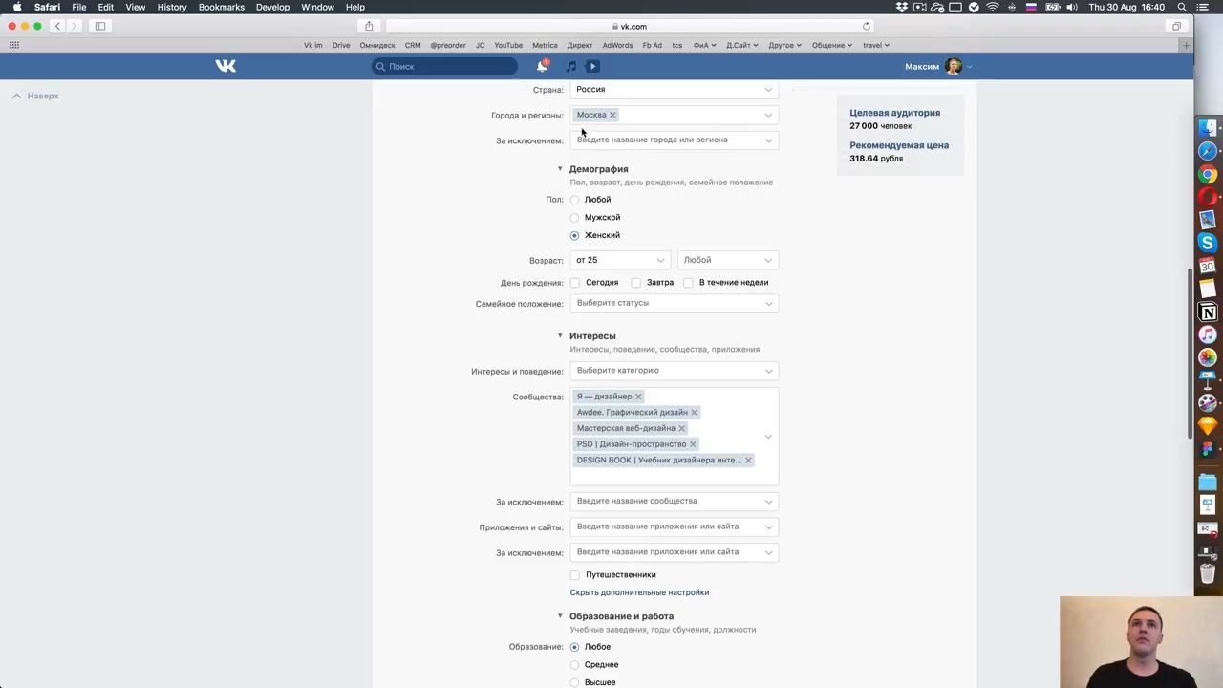Open the VK notifications bell
The height and width of the screenshot is (688, 1223).
pyautogui.click(x=542, y=66)
